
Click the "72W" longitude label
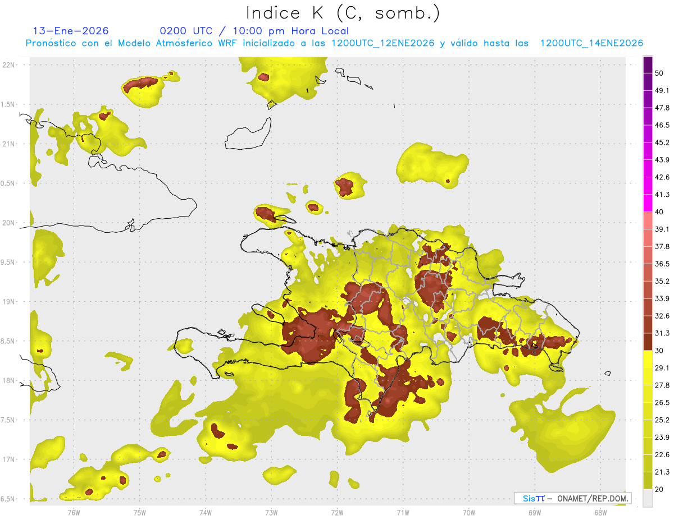coord(337,512)
